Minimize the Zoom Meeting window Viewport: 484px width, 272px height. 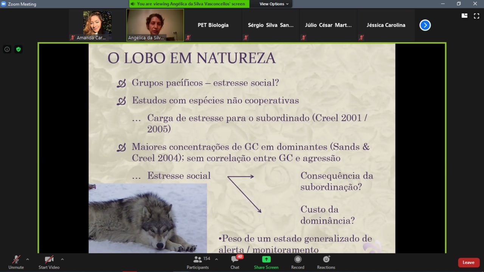point(443,4)
